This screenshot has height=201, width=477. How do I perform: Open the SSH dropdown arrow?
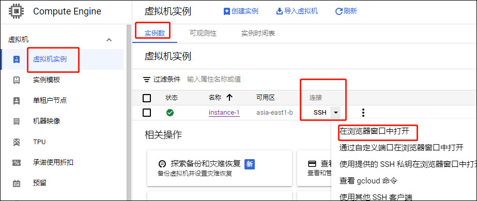tap(335, 113)
